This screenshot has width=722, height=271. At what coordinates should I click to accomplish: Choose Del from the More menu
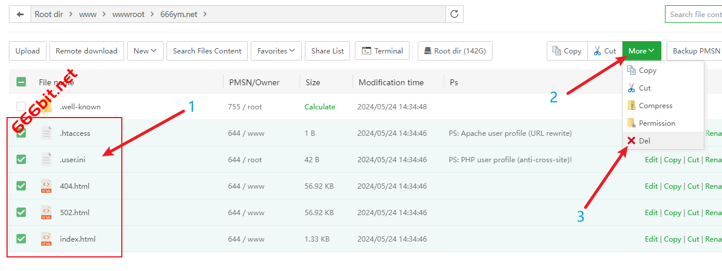[644, 141]
